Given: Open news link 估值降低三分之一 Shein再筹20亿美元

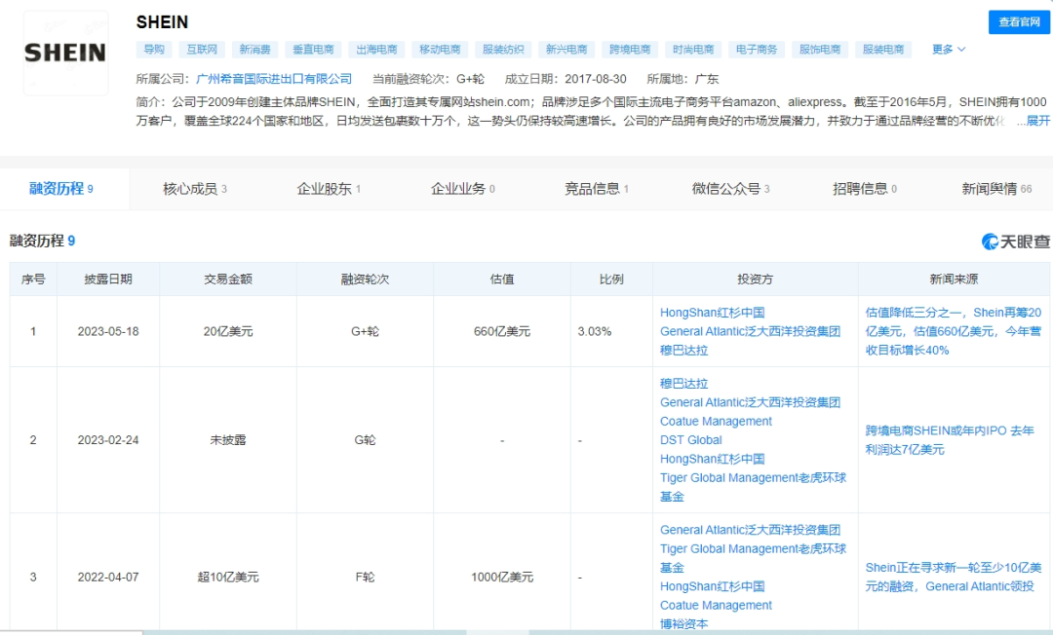Looking at the screenshot, I should pyautogui.click(x=953, y=331).
